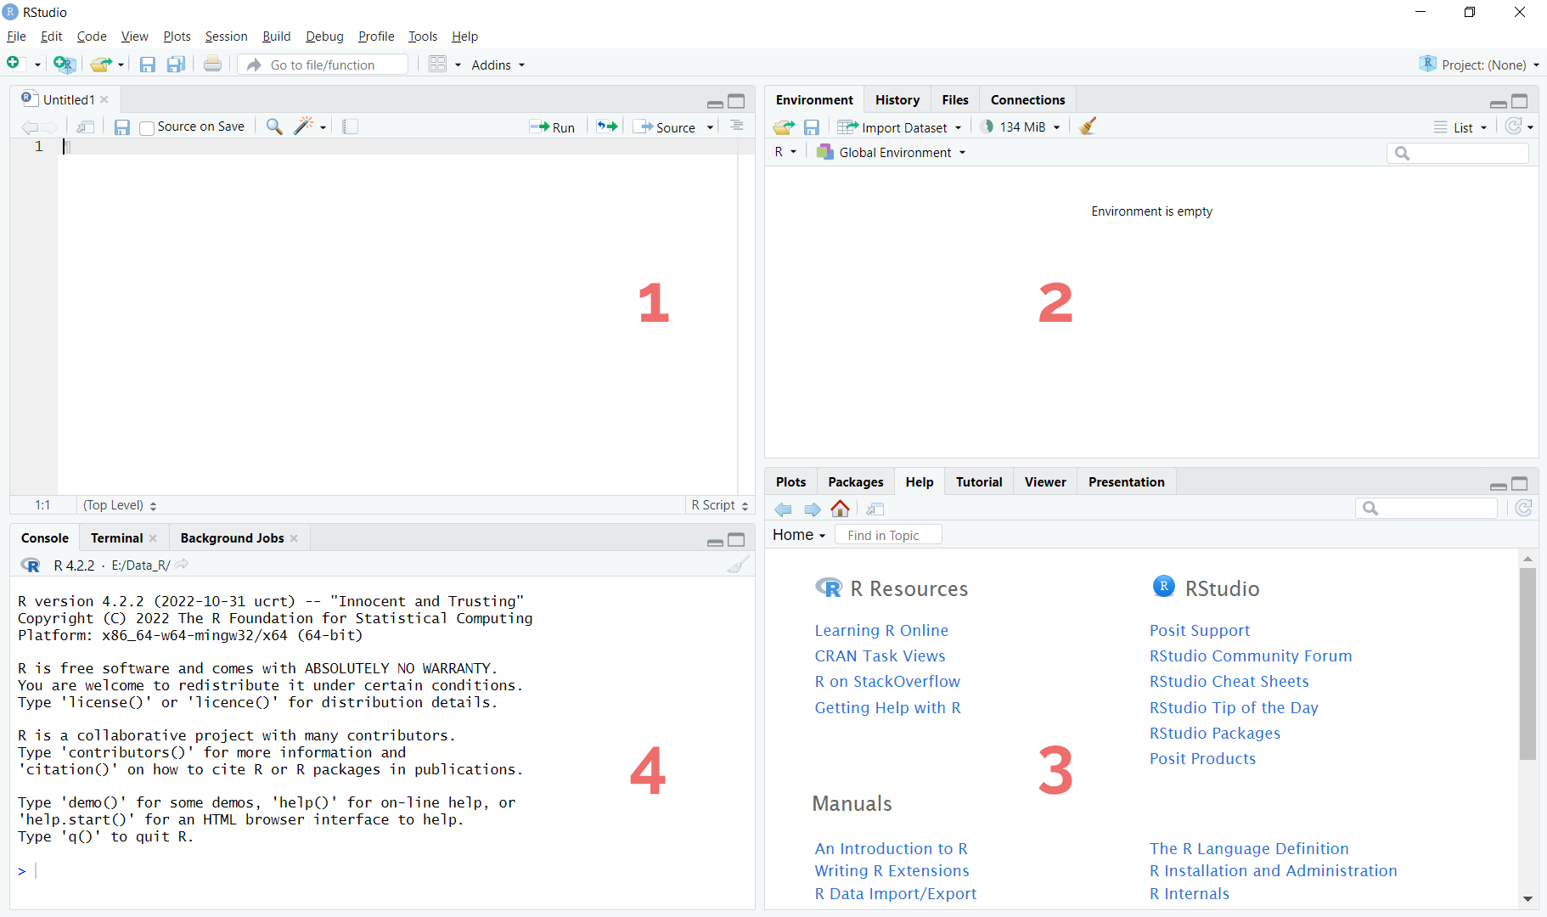The image size is (1547, 917).
Task: Click the print current file icon
Action: point(212,65)
